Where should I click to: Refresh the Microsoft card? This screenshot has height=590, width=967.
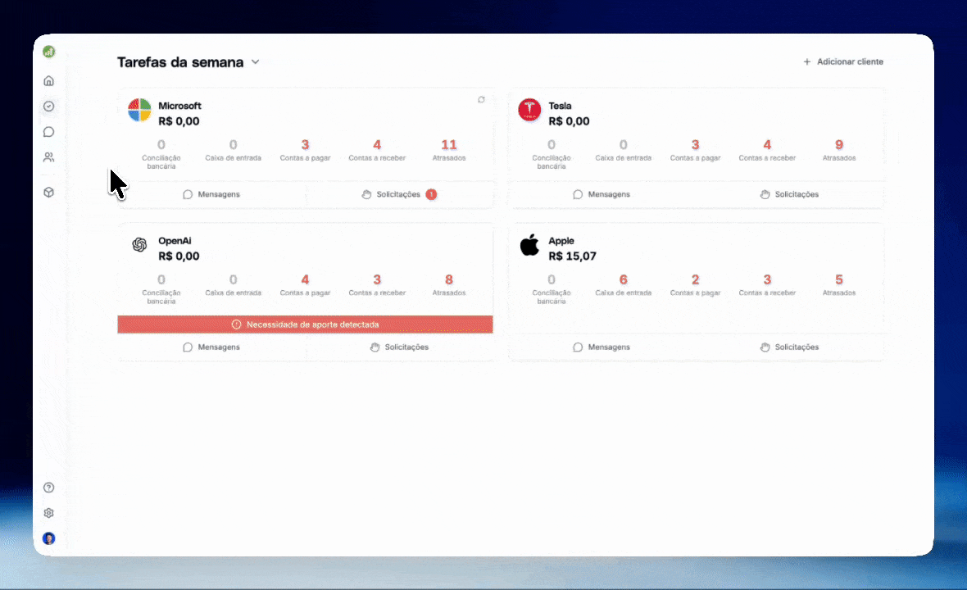coord(481,99)
